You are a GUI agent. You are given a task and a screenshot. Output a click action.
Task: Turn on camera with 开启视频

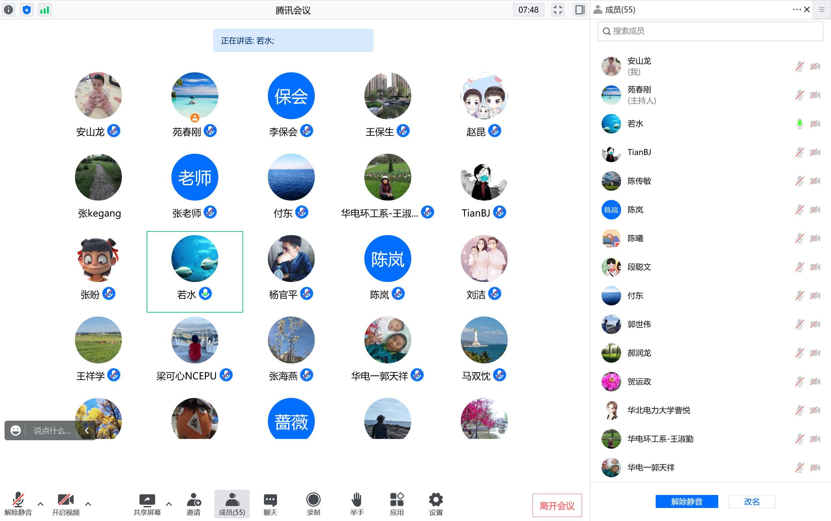click(x=66, y=503)
